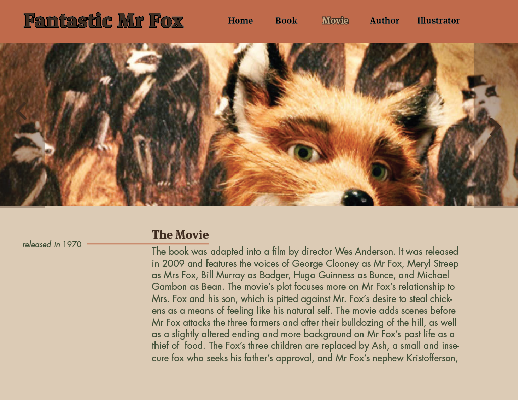Click the line starting "cure fox who seeks"
The image size is (518, 400).
304,358
